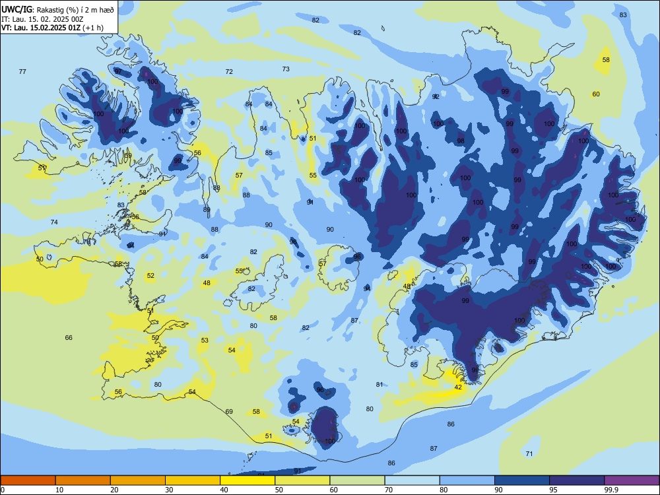Click the '60' value in the northeast
This screenshot has height=495, width=660.
coord(596,94)
